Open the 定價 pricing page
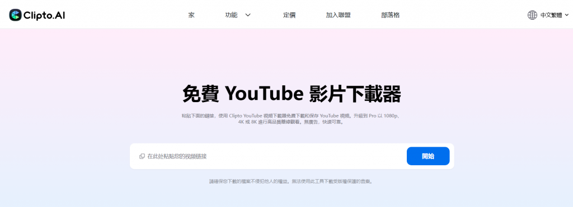The height and width of the screenshot is (207, 573). 289,15
